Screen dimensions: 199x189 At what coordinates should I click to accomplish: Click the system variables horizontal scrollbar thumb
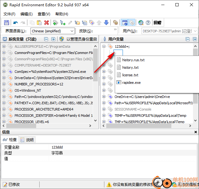(21, 126)
